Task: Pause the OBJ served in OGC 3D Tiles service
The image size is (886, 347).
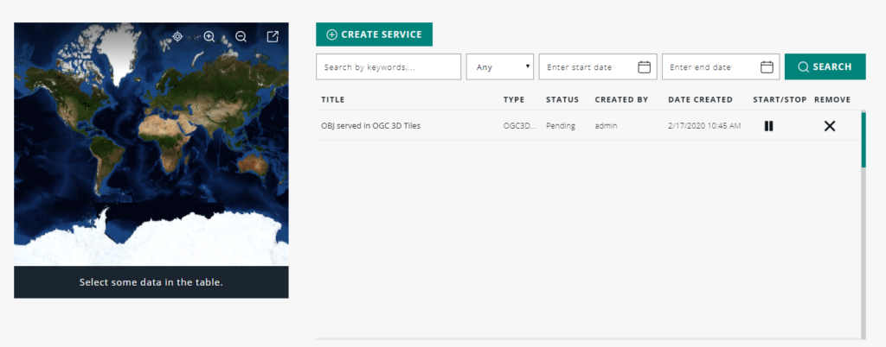Action: (x=768, y=126)
